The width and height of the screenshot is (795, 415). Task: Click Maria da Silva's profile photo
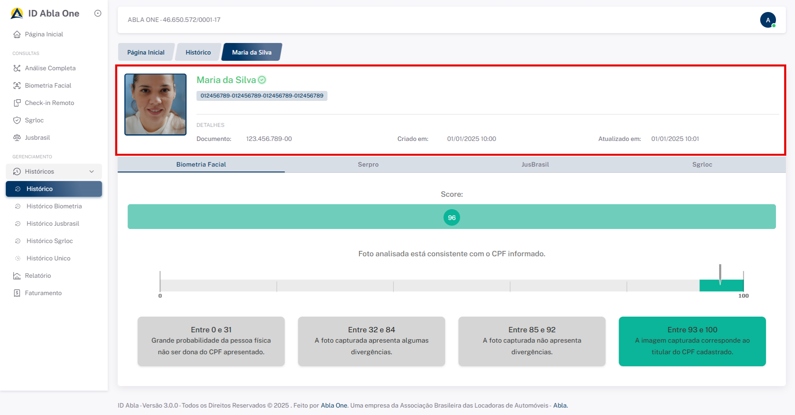click(156, 105)
